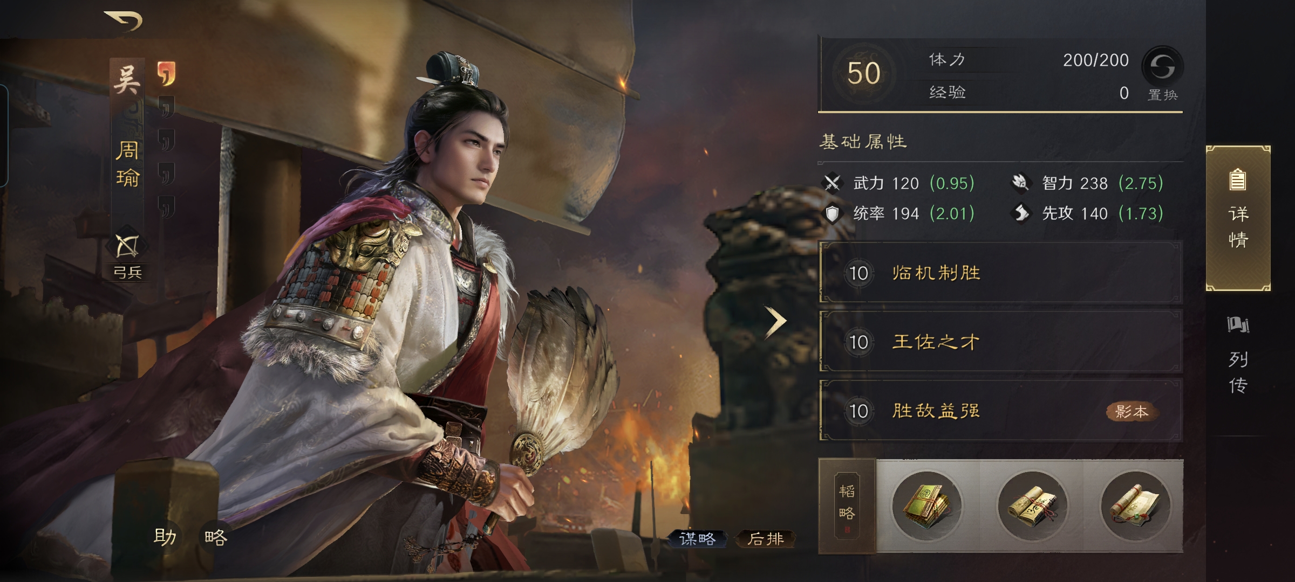The image size is (1295, 582).
Task: Toggle the 谋略 tag
Action: pos(697,538)
